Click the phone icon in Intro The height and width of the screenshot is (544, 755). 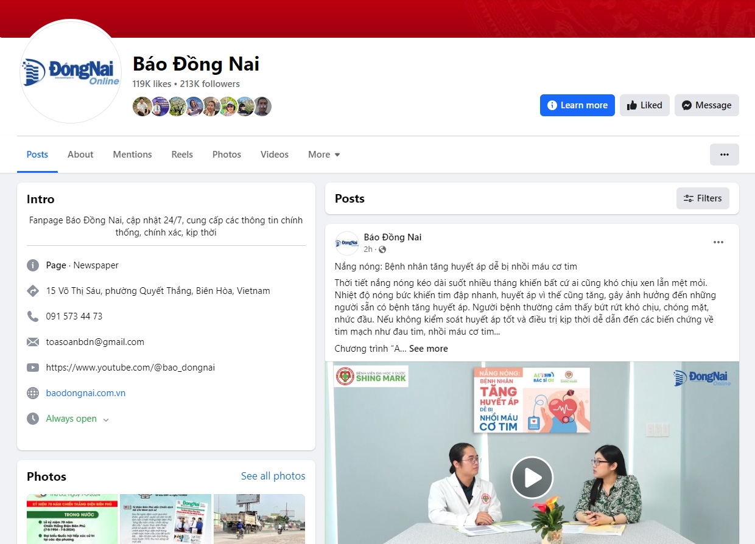pos(33,316)
